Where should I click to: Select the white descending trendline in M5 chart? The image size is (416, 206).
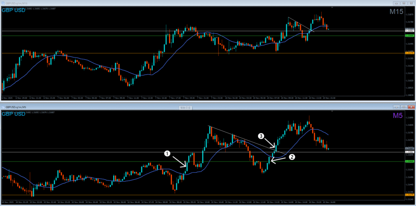pos(247,140)
